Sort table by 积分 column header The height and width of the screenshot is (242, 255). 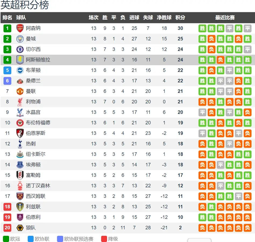tap(180, 17)
